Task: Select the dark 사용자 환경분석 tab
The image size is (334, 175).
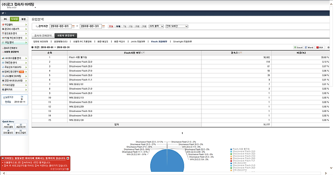Action: click(66, 36)
